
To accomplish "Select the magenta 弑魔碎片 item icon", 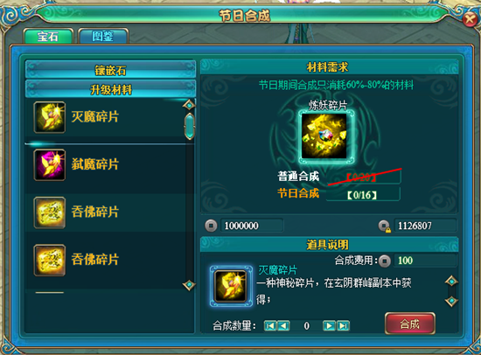I will pos(49,164).
